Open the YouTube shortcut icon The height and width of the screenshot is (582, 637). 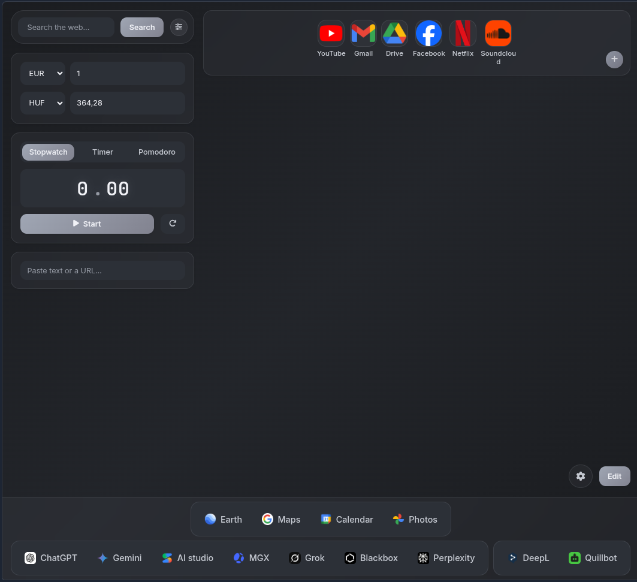tap(331, 34)
